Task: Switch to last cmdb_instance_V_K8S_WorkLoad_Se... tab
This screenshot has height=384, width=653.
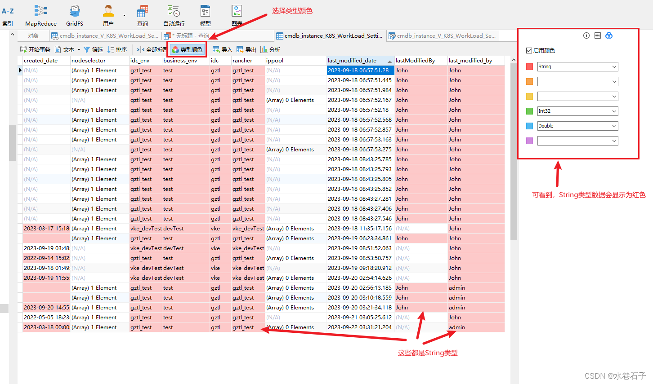Action: (442, 36)
